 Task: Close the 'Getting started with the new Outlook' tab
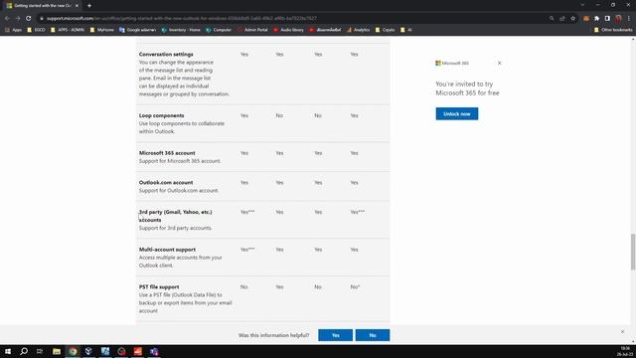[77, 6]
